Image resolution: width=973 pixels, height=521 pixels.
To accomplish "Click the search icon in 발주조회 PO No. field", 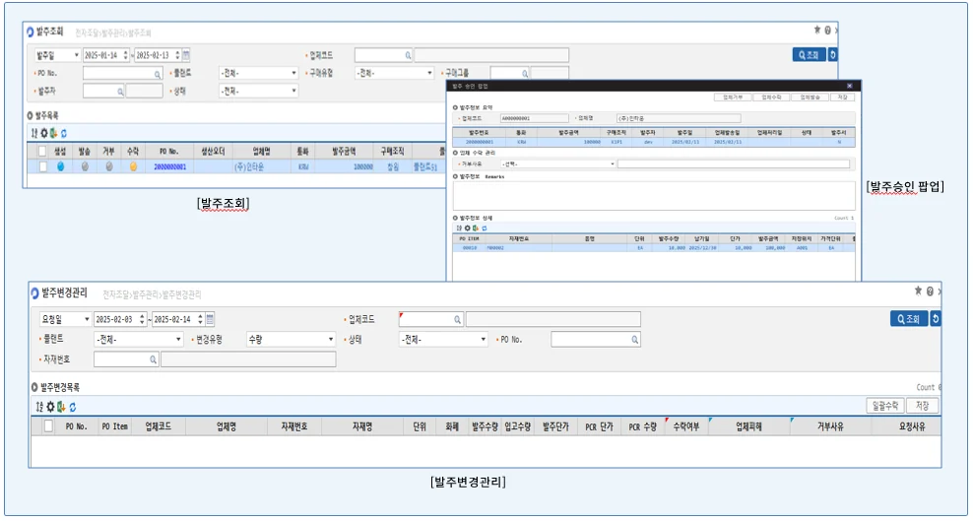I will coord(158,74).
